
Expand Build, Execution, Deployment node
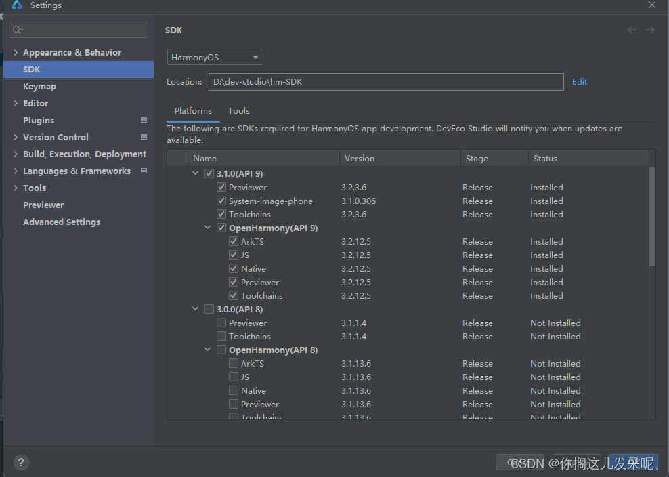point(16,154)
